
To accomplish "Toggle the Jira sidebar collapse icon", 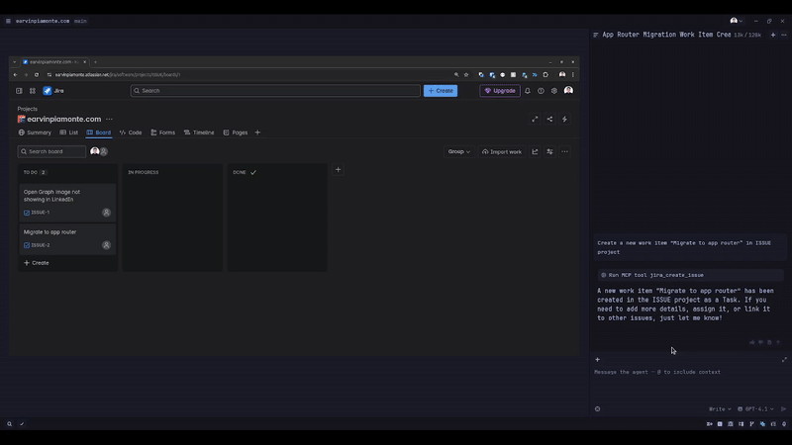I will [x=19, y=91].
